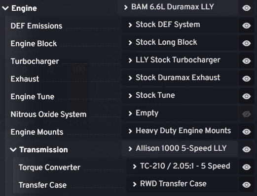Toggle eye icon for Allison 1000 5-Speed LLY
The height and width of the screenshot is (196, 257).
click(247, 149)
